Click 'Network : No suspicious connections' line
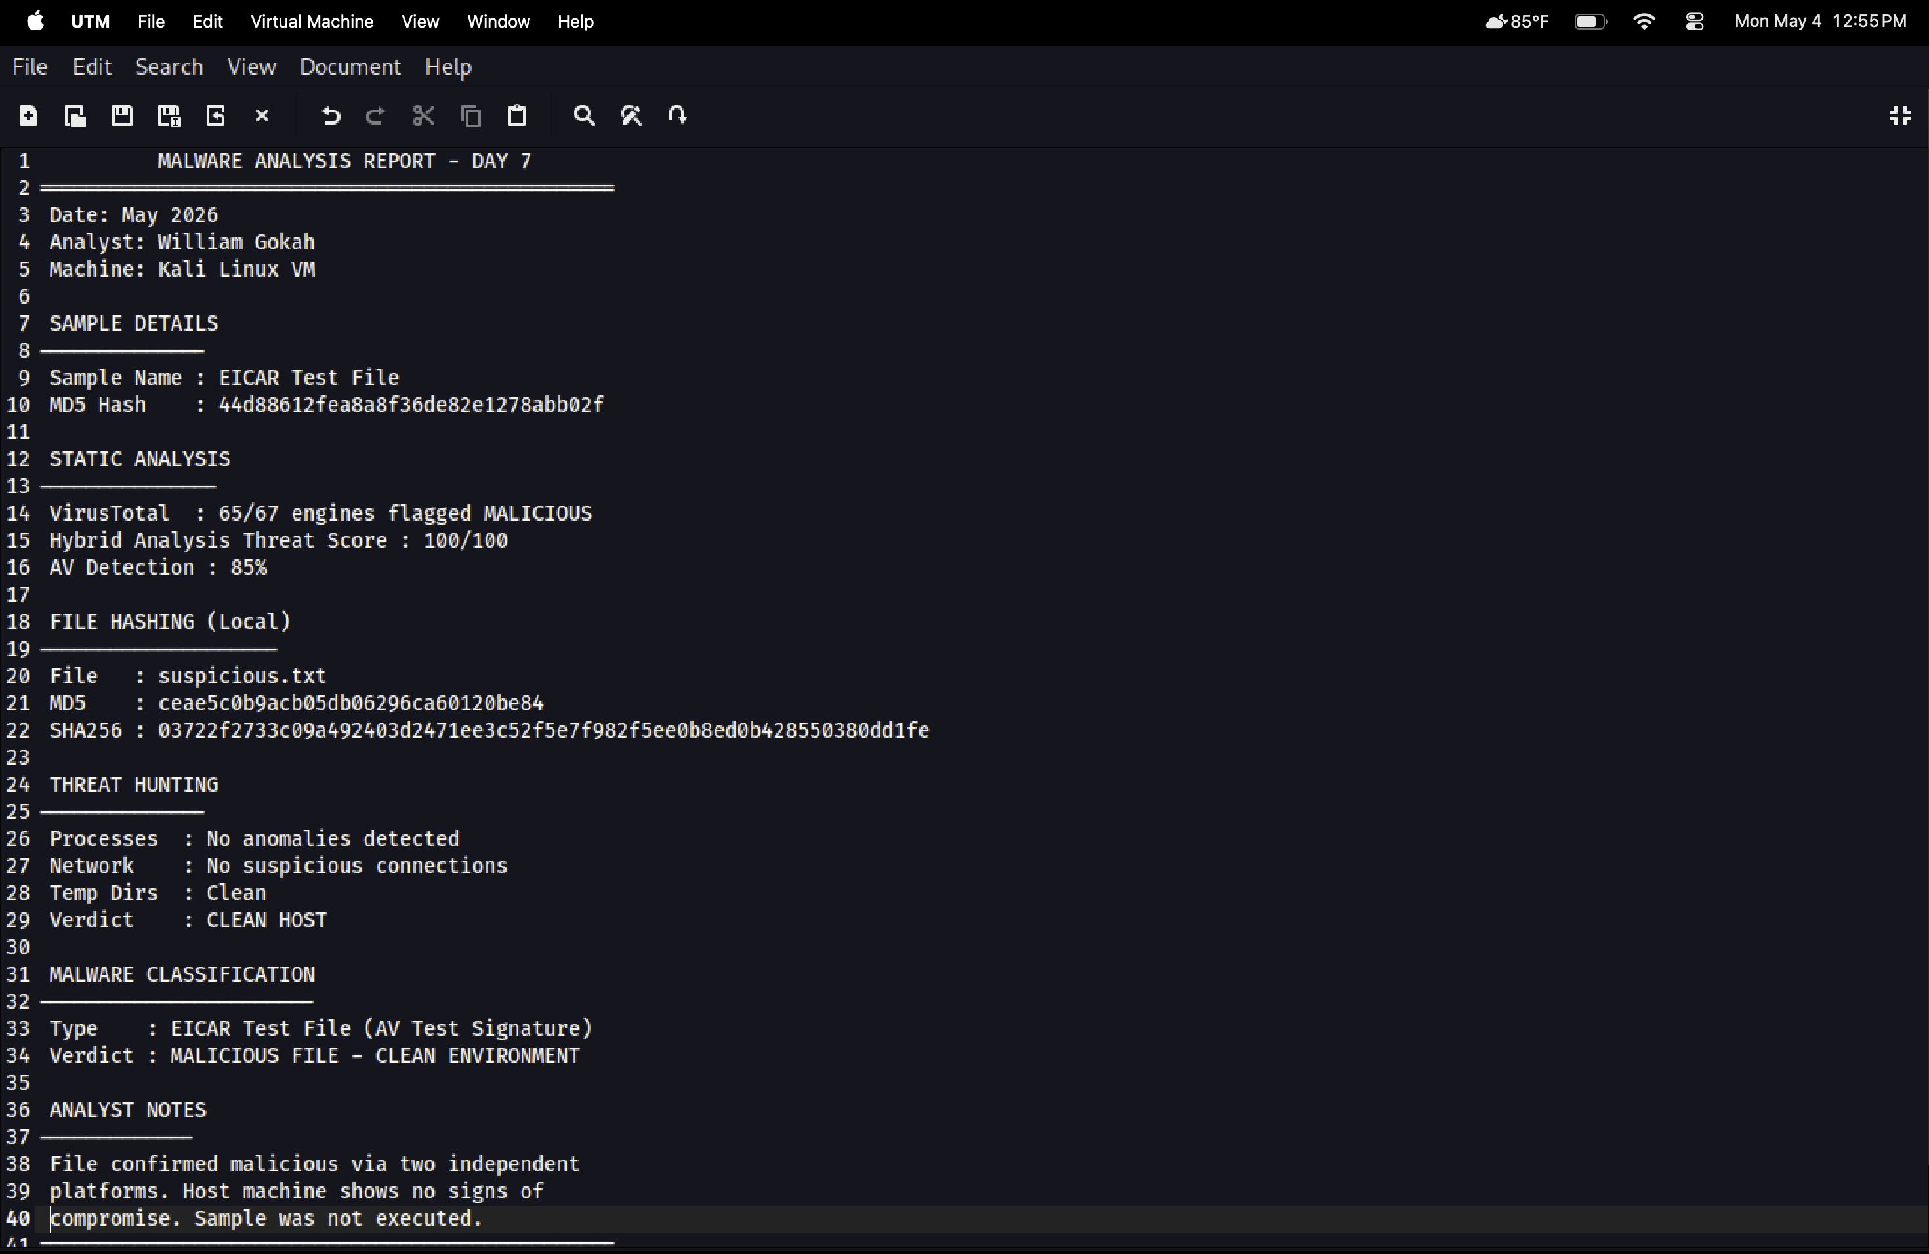 (x=279, y=866)
